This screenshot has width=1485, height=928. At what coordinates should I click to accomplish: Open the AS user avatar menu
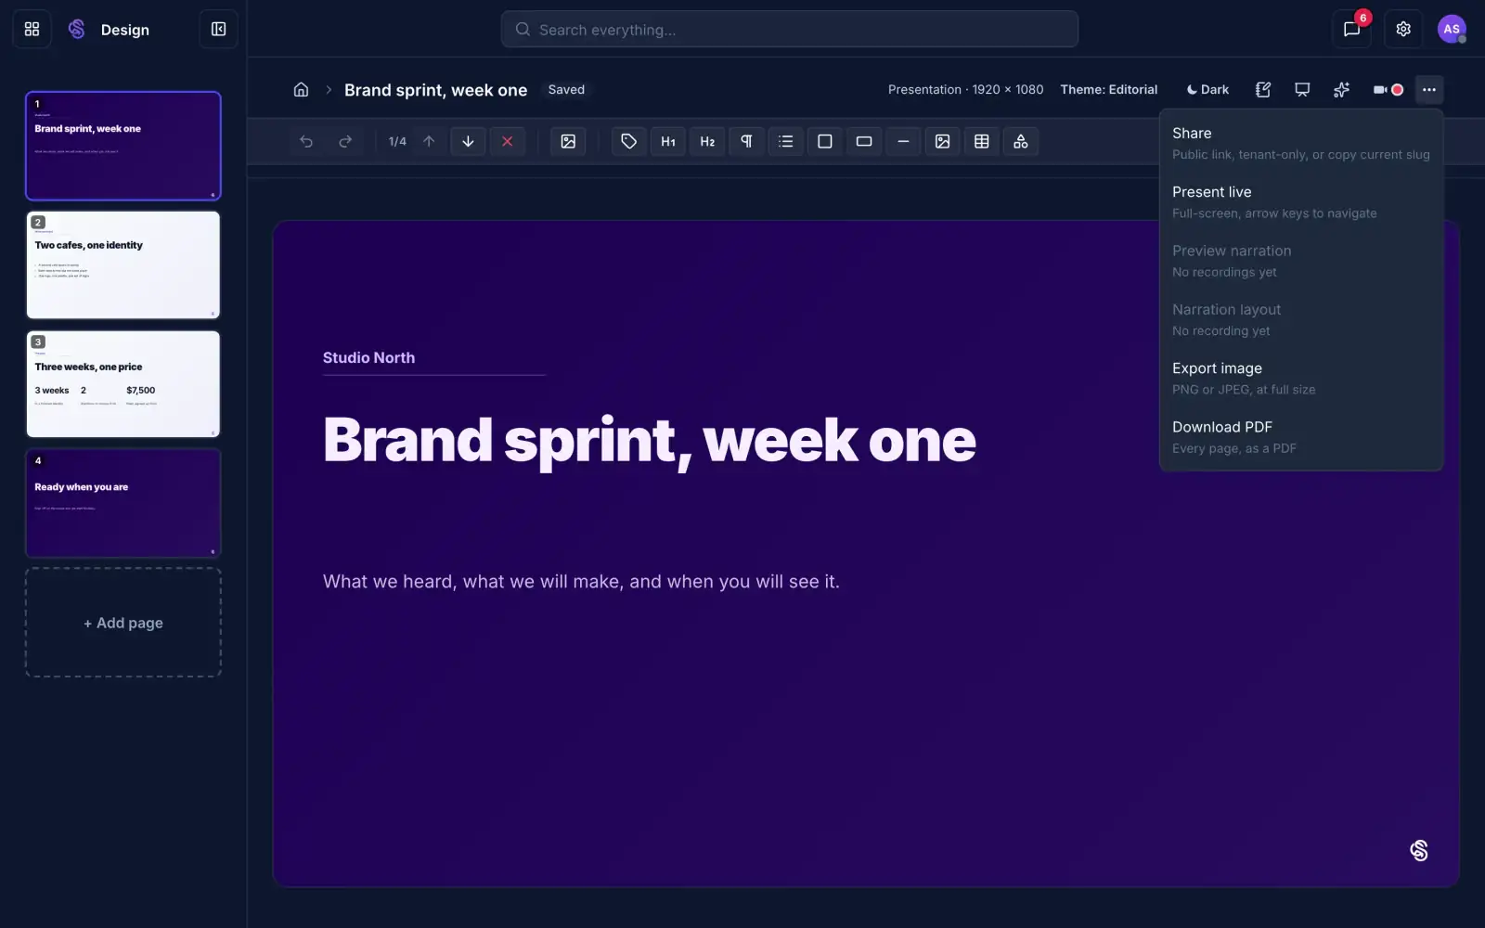[1452, 30]
